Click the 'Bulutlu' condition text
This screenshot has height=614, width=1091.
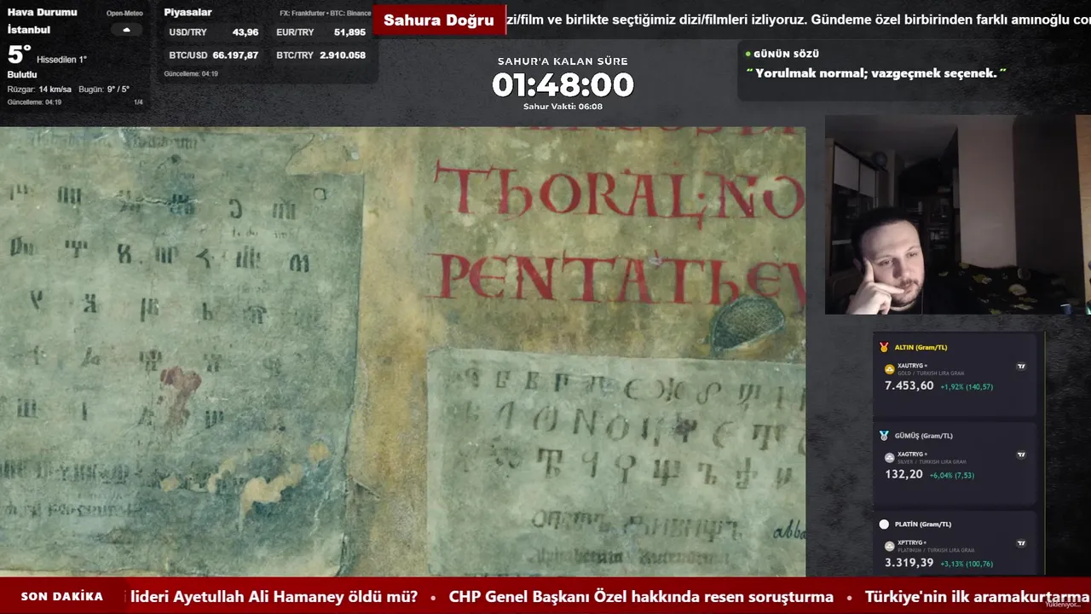(22, 75)
